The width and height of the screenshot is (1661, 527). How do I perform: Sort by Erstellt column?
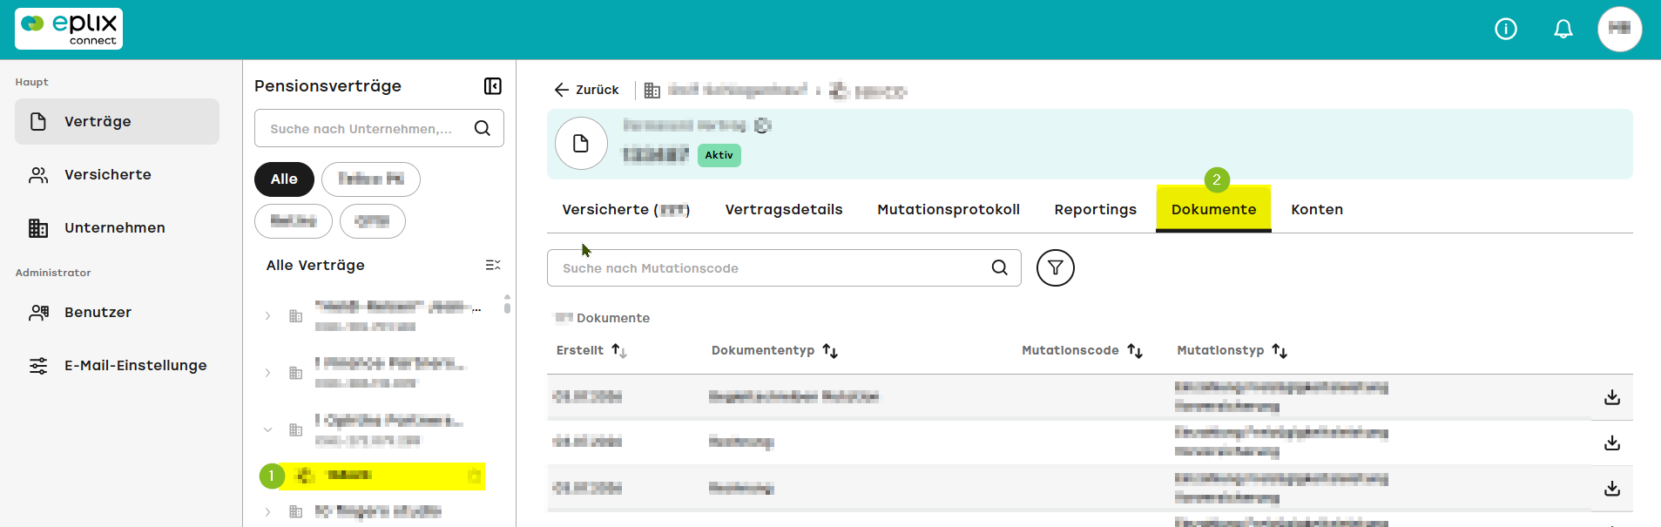619,350
